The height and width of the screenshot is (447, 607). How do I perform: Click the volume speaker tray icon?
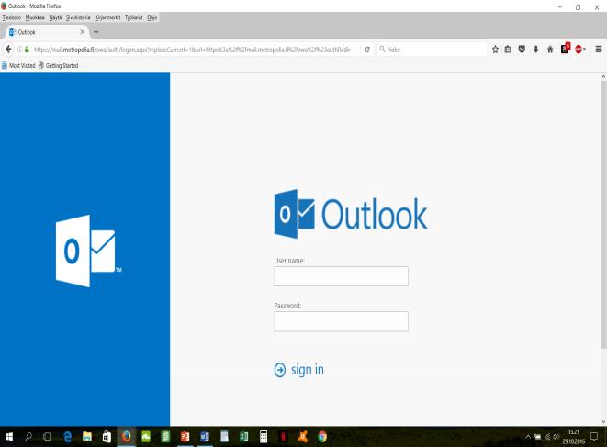tap(556, 437)
